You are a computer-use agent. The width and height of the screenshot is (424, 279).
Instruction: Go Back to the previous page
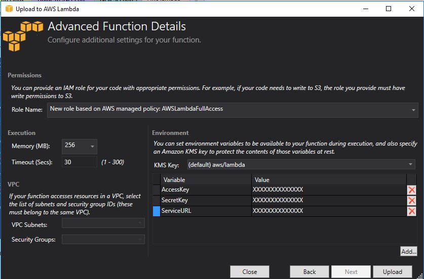pos(310,271)
